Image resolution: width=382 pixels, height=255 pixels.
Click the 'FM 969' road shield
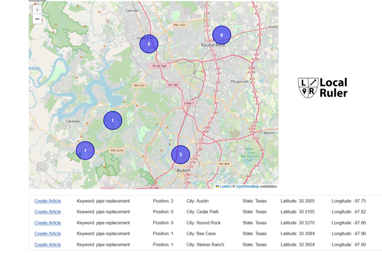point(224,164)
